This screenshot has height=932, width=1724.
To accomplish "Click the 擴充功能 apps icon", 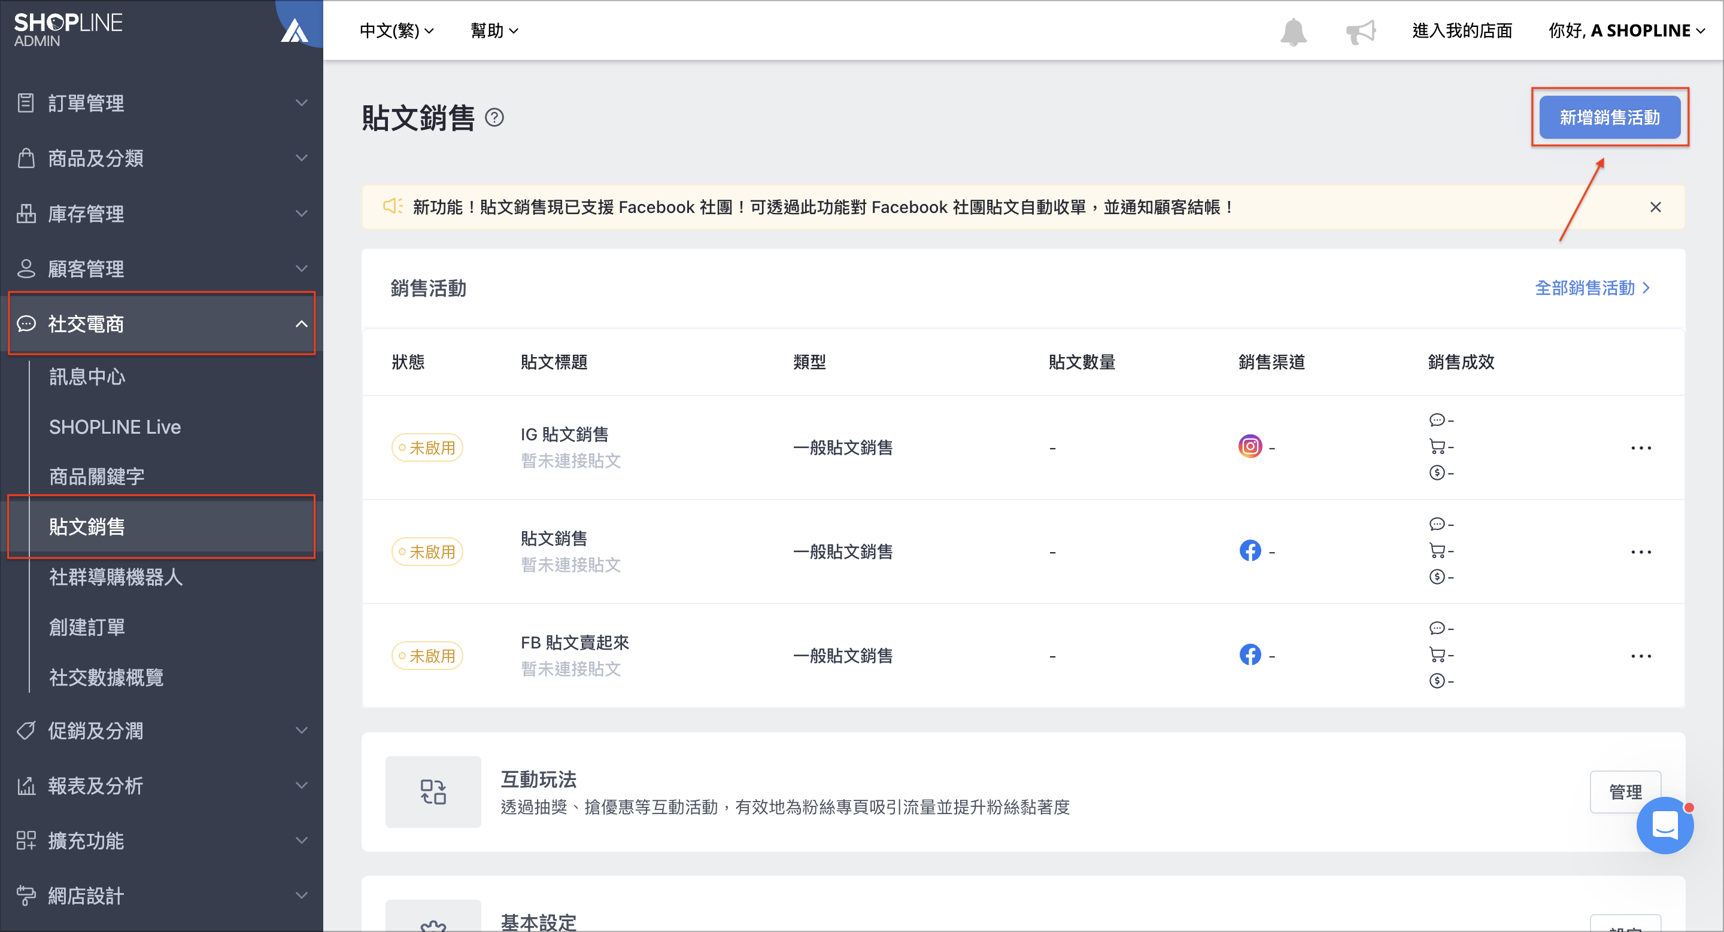I will tap(25, 840).
